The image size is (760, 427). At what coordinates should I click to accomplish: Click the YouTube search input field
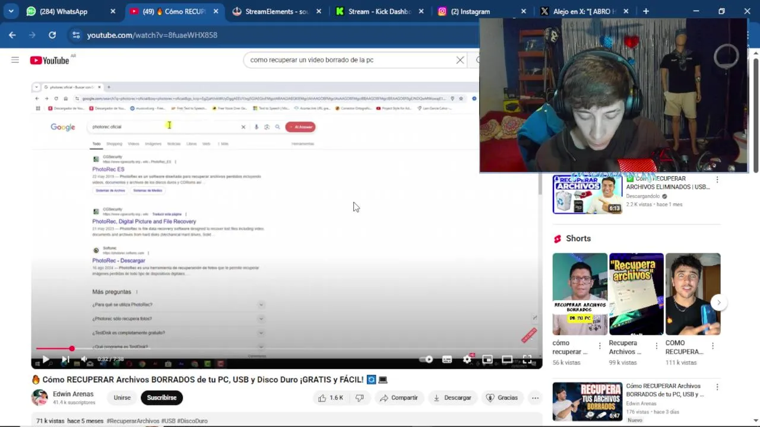349,60
